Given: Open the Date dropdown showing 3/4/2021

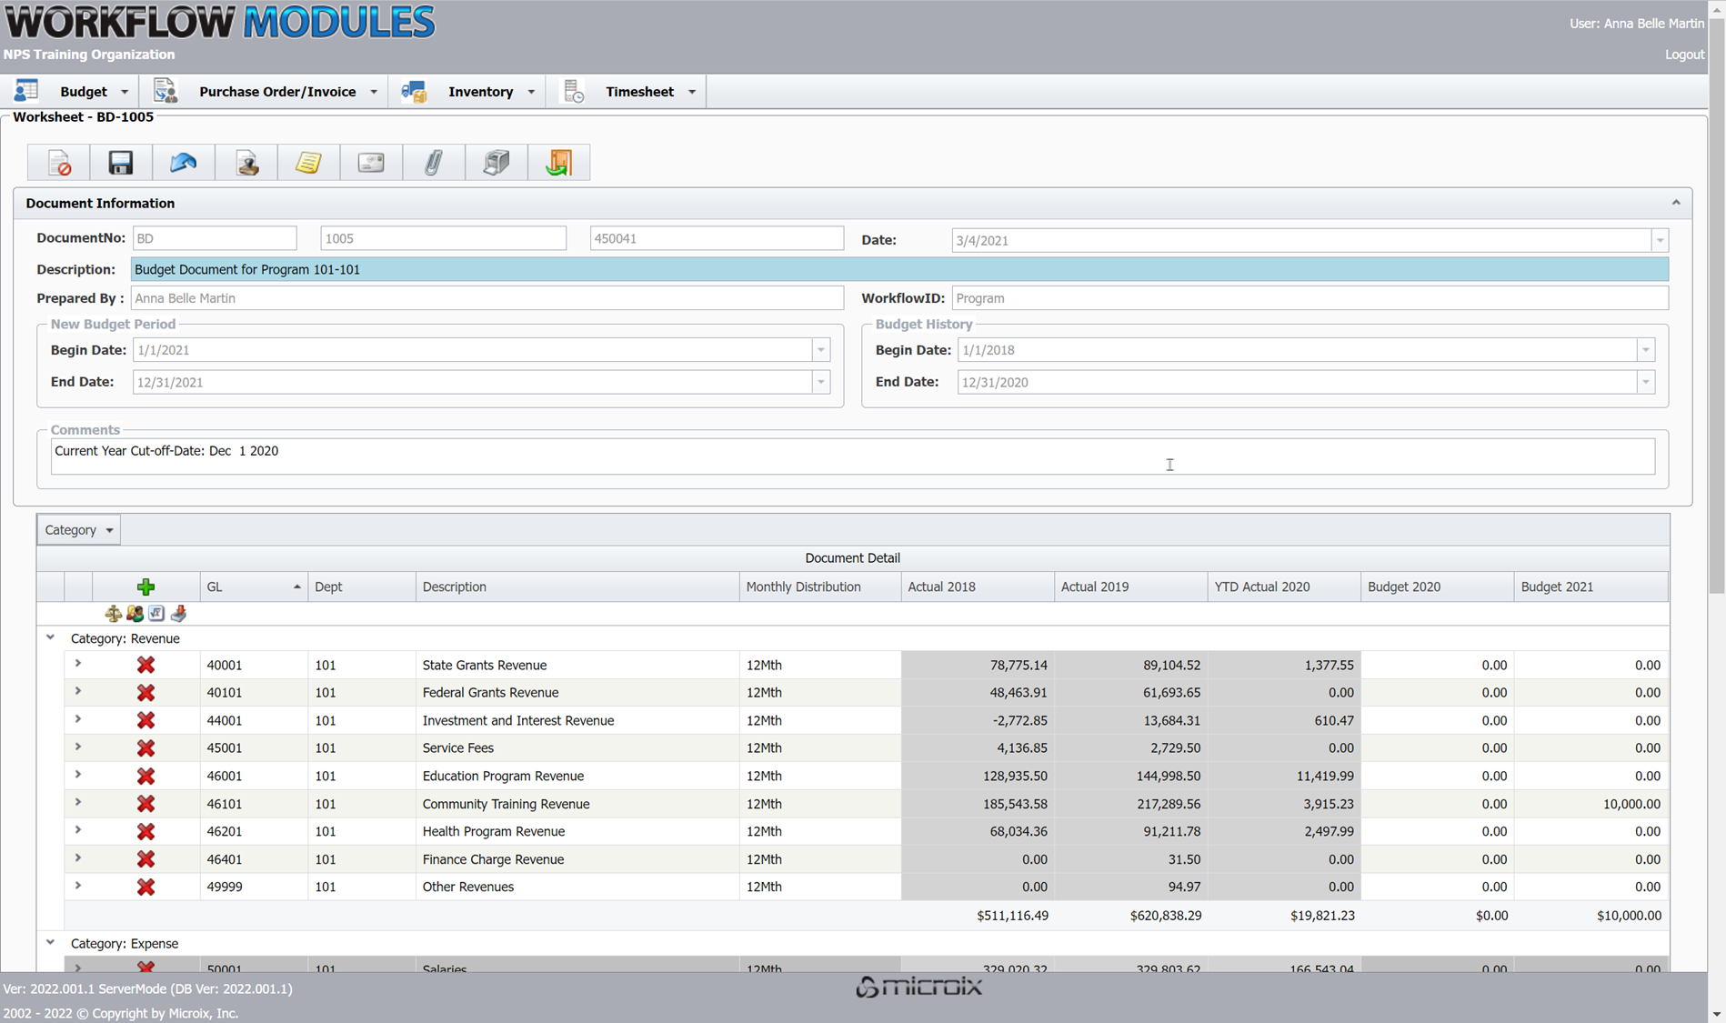Looking at the screenshot, I should 1660,241.
